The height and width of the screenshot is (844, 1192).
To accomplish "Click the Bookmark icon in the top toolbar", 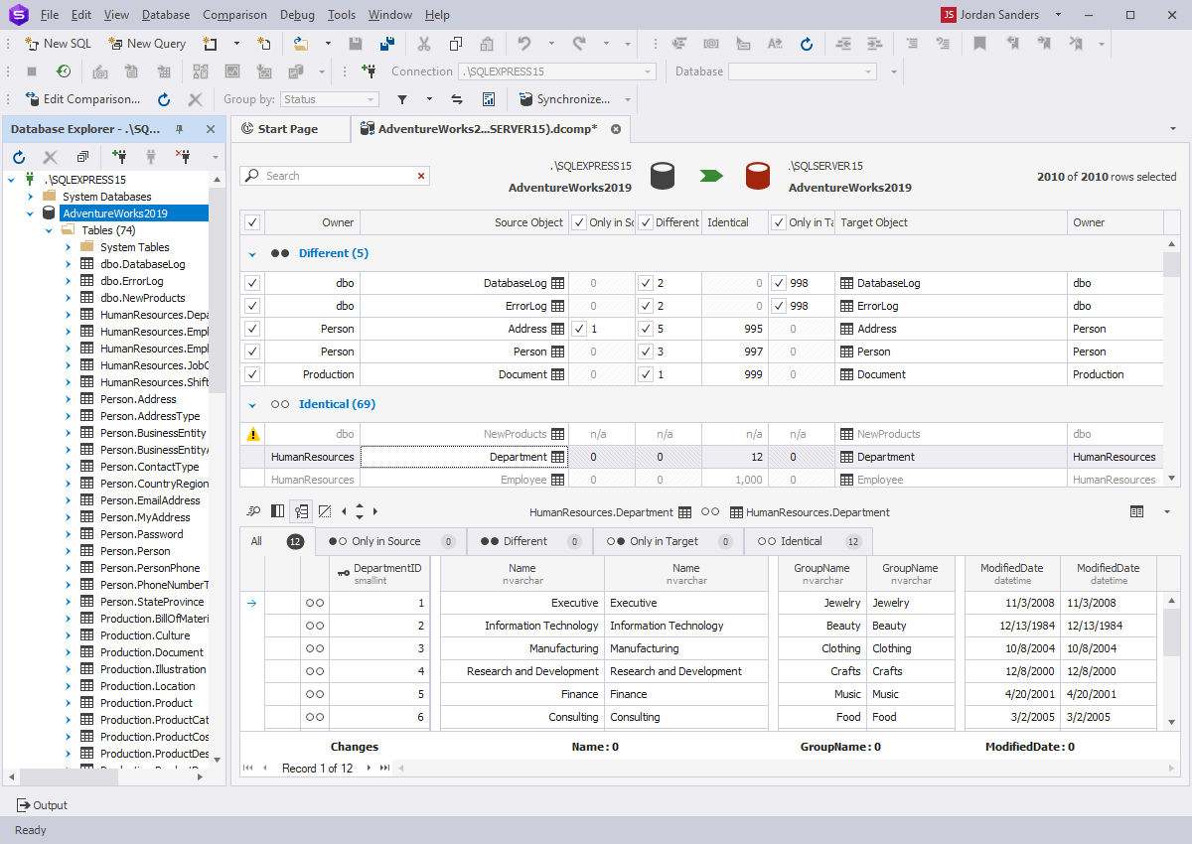I will coord(979,44).
